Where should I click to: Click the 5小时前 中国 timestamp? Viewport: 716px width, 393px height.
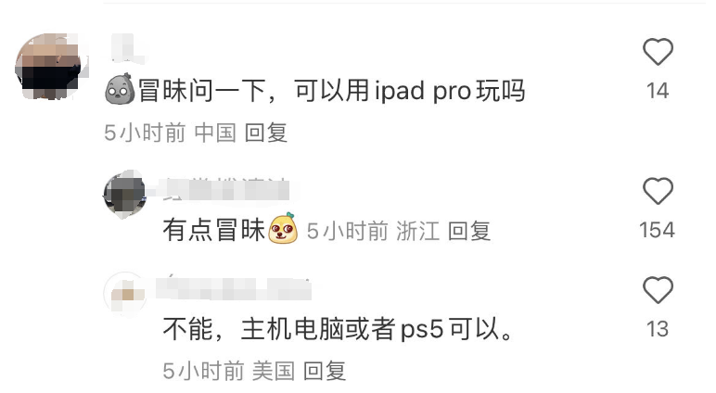(170, 133)
